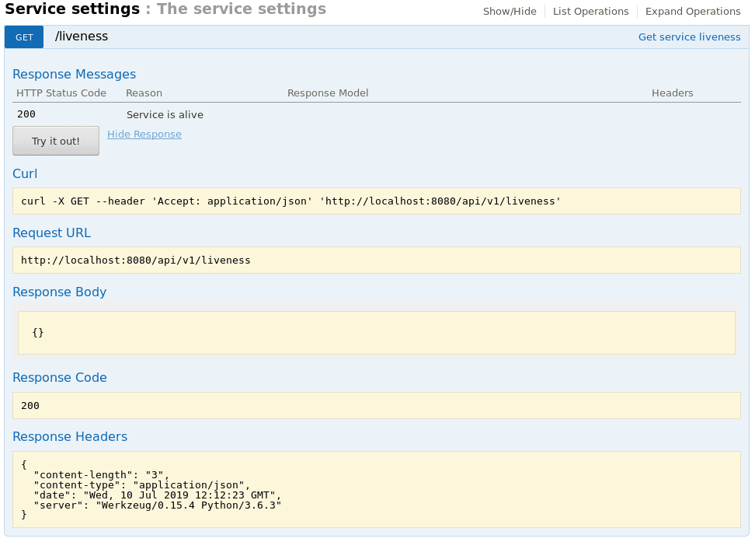Collapse the /liveness endpoint path
Image resolution: width=755 pixels, height=542 pixels.
pyautogui.click(x=82, y=37)
